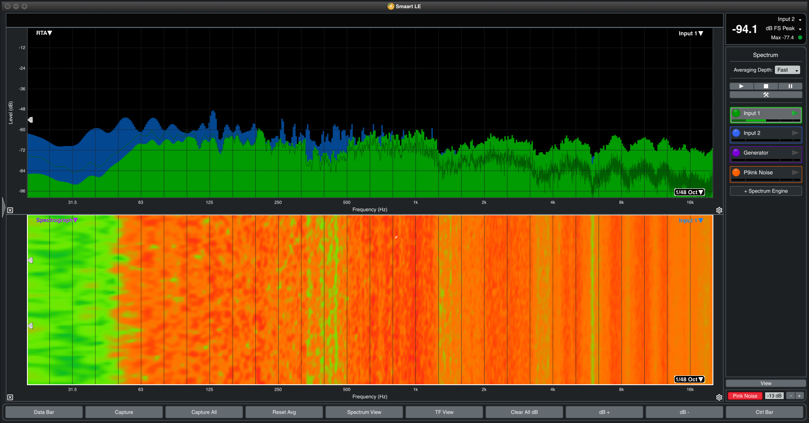Open Spectrograph settings gear icon
The height and width of the screenshot is (423, 809).
click(x=719, y=397)
